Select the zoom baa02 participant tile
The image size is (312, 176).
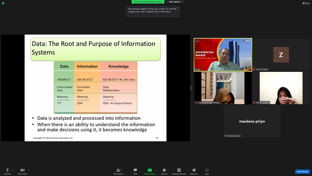tap(281, 55)
